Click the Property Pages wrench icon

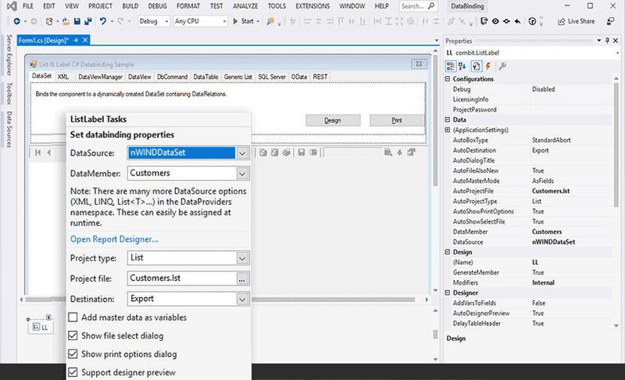pos(502,66)
